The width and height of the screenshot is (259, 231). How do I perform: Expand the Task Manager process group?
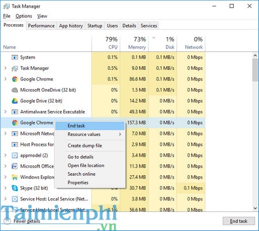coord(5,68)
